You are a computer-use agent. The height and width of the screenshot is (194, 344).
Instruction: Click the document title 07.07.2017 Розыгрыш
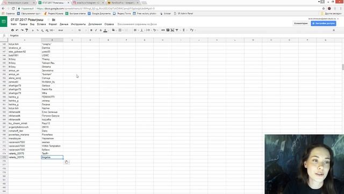coord(27,20)
